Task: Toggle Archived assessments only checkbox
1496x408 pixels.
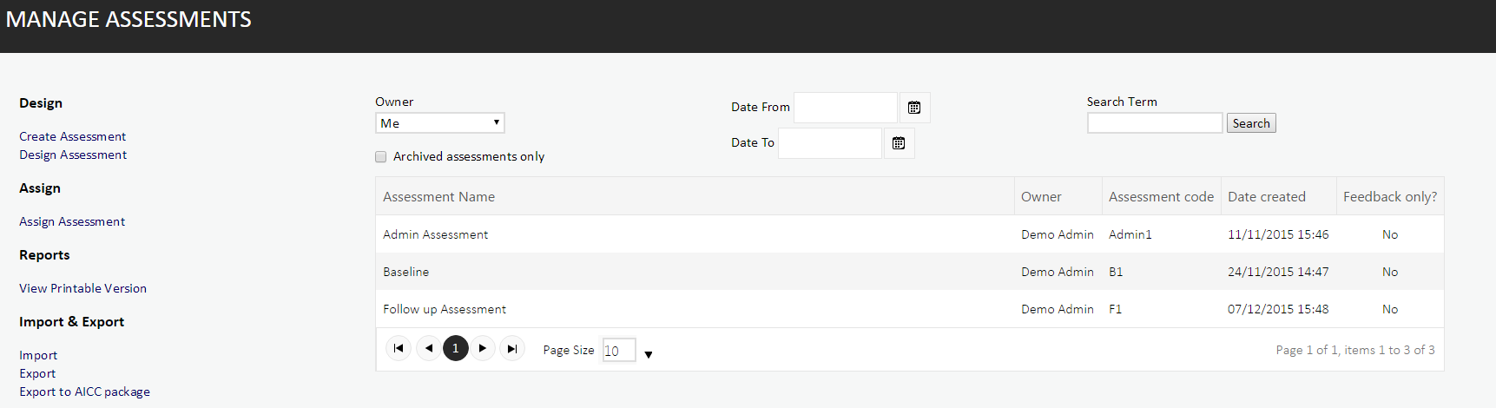Action: (380, 157)
